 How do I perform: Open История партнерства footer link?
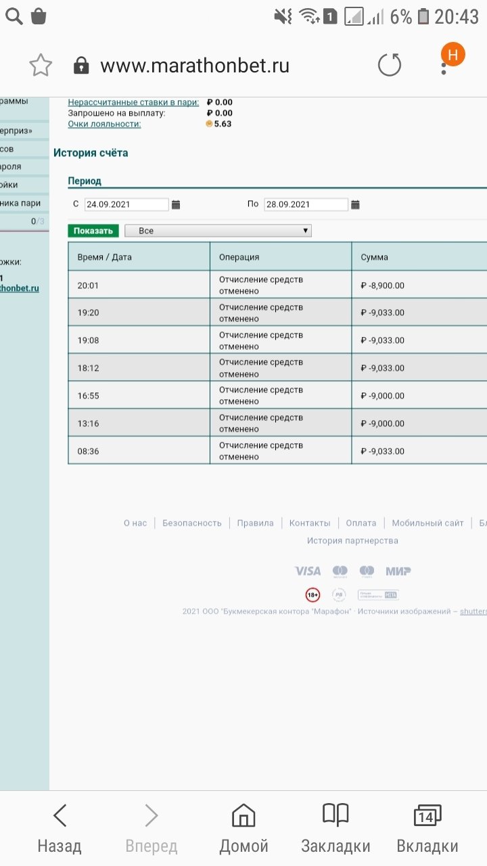pyautogui.click(x=352, y=541)
